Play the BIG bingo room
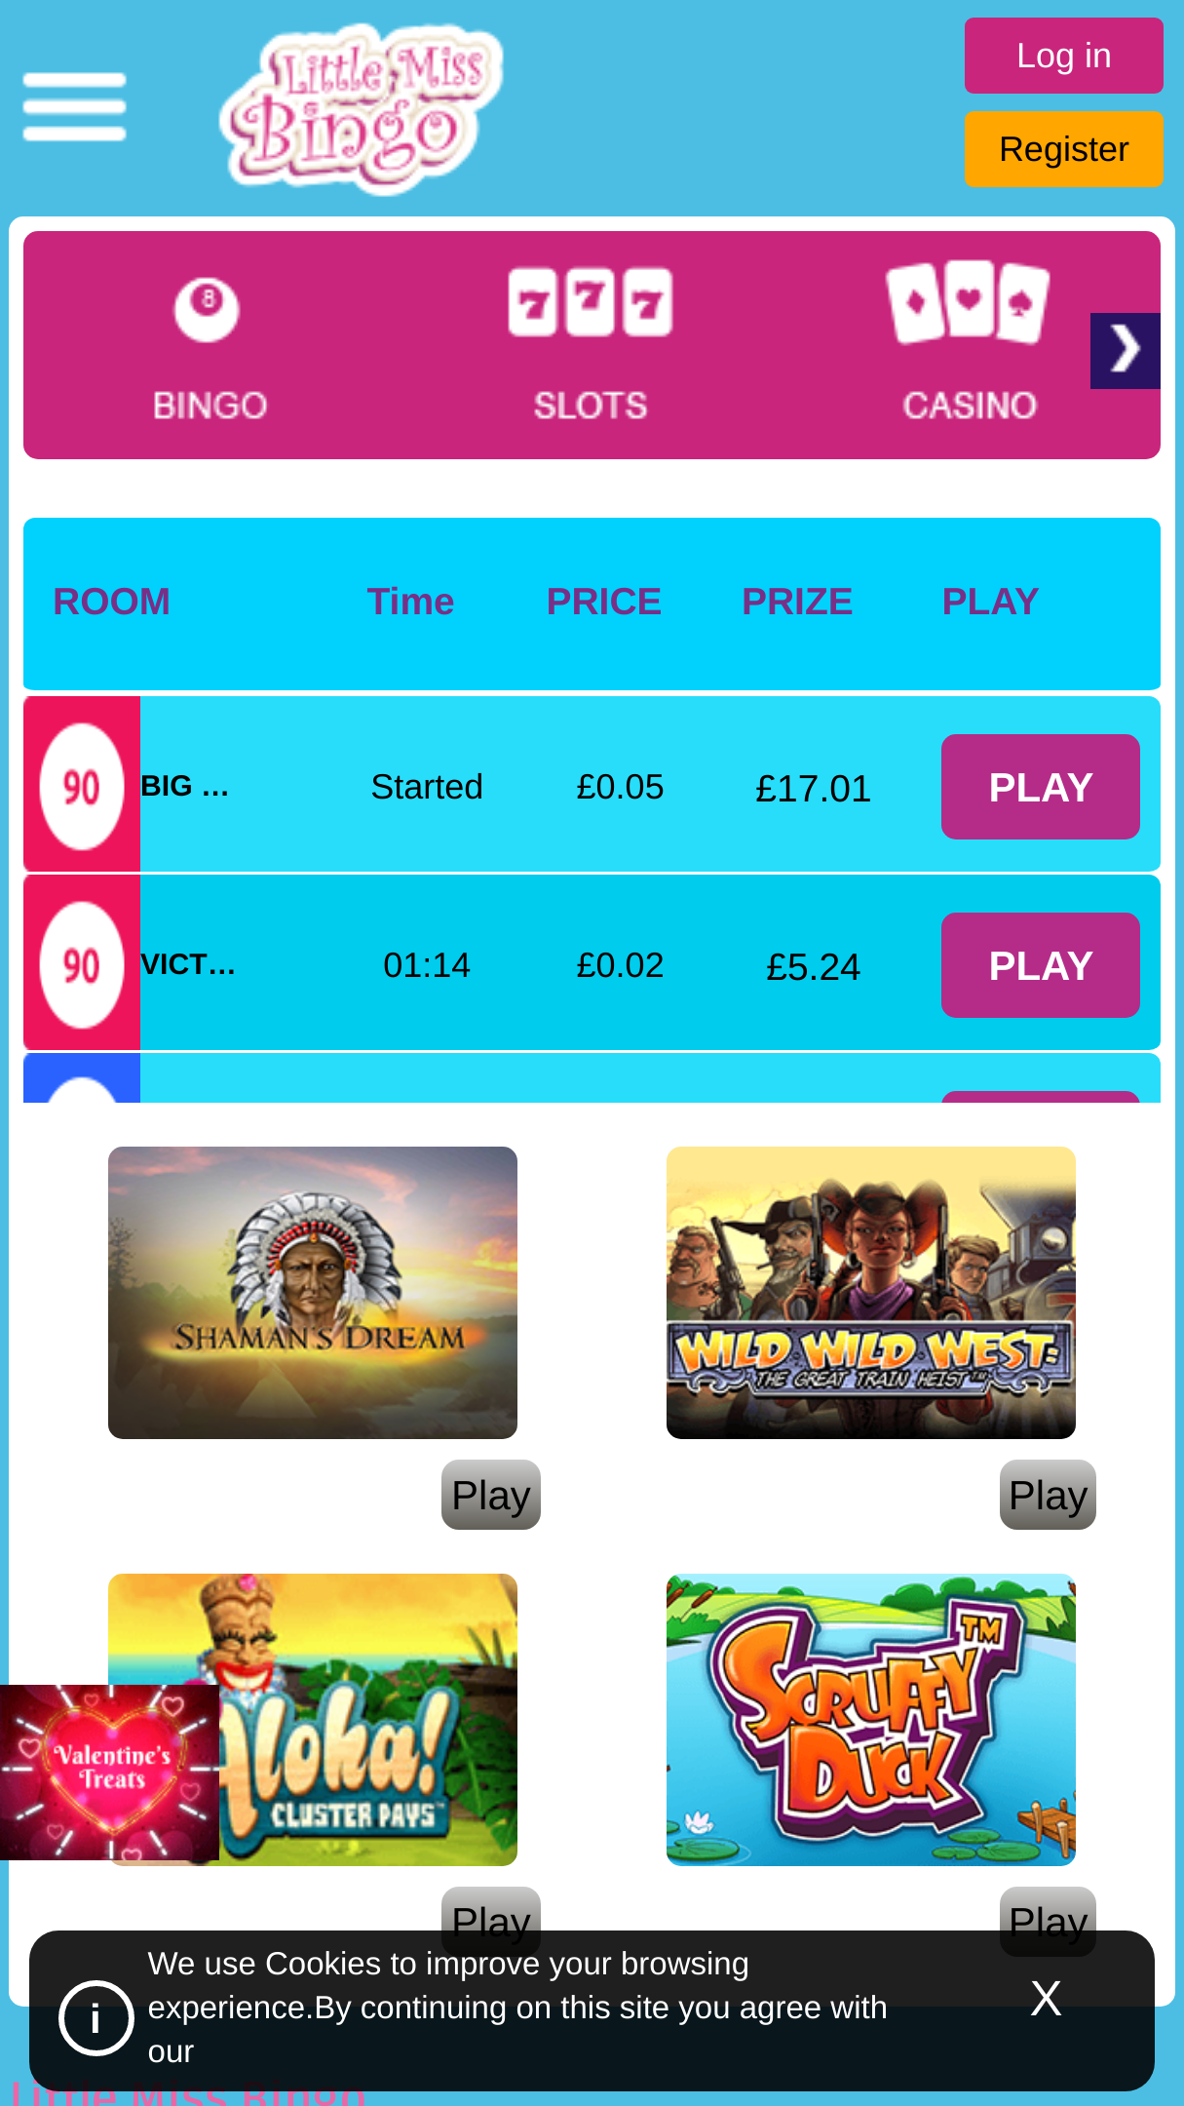 (x=1041, y=787)
